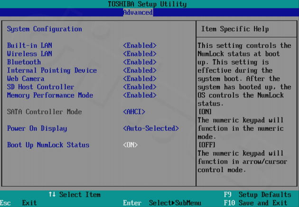Change Internal Pointing Device Enabled value

pyautogui.click(x=140, y=71)
